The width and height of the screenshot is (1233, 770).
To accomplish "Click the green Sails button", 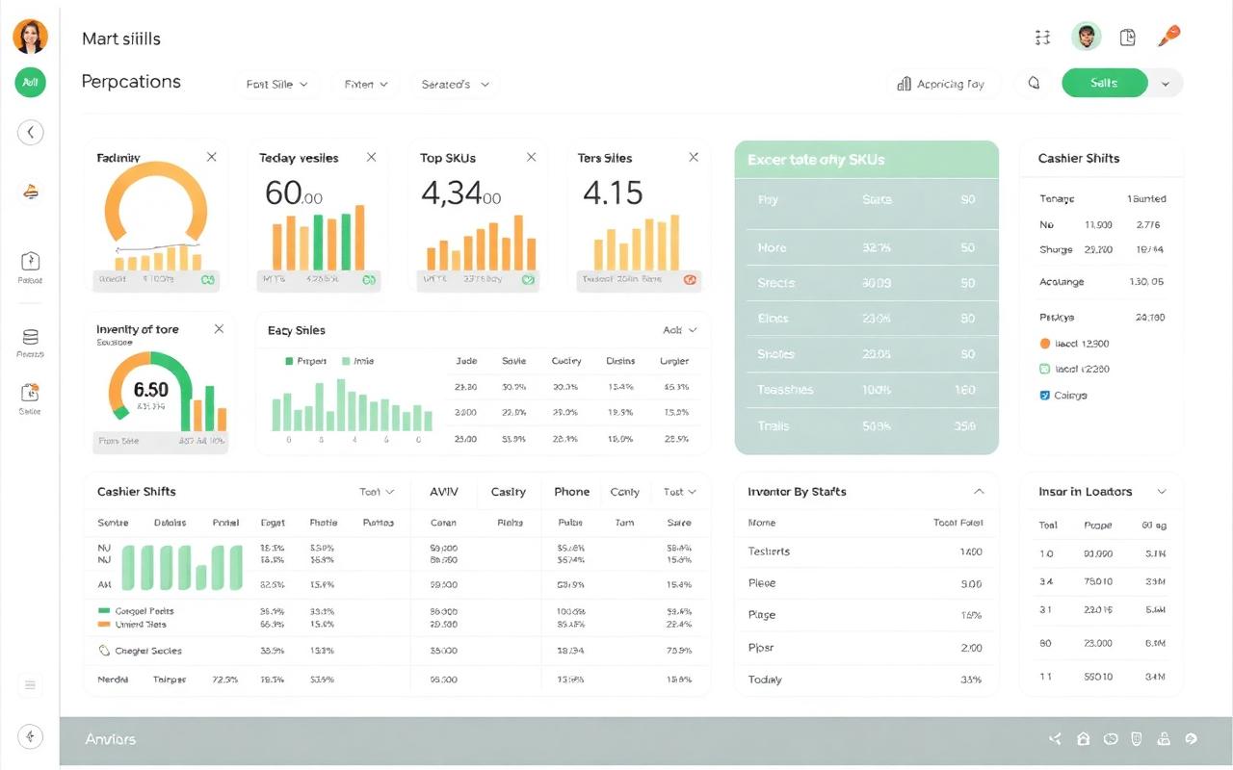I will point(1104,84).
